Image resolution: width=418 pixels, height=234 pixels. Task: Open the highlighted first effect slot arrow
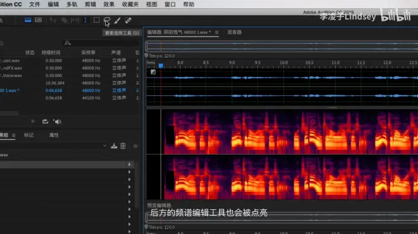pyautogui.click(x=130, y=165)
